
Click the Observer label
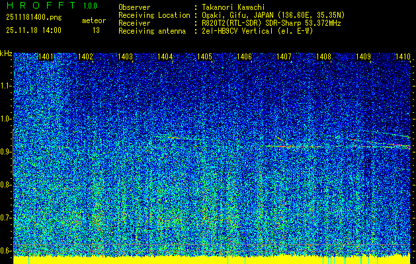point(134,7)
